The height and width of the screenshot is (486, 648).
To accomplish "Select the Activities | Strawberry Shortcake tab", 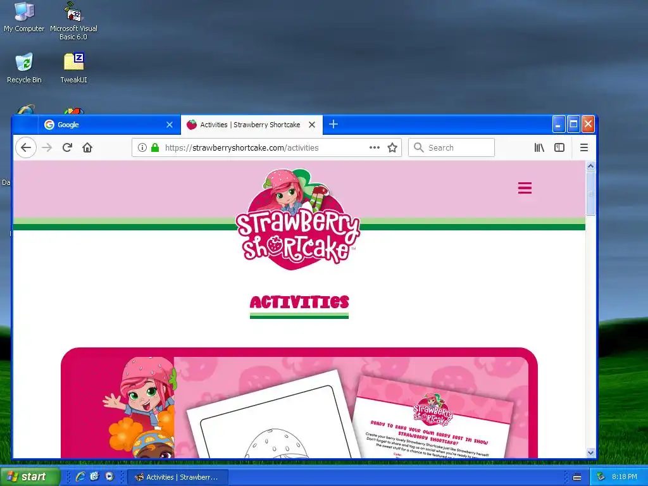I will tap(252, 125).
